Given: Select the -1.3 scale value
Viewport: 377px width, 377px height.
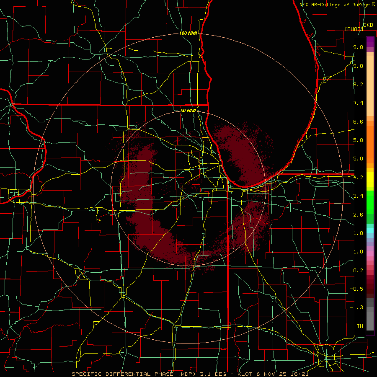Looking at the screenshot, I should pyautogui.click(x=356, y=307).
